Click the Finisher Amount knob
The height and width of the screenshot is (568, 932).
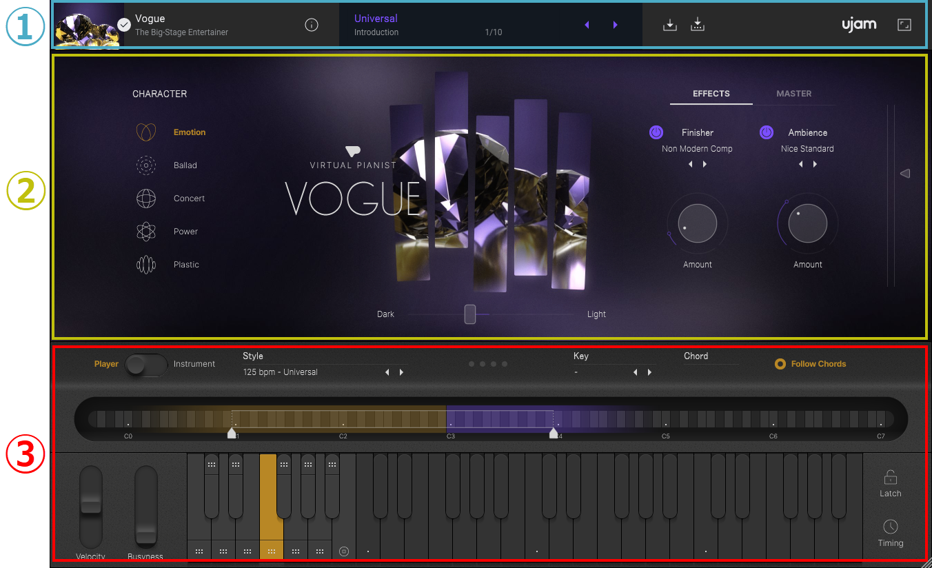(698, 224)
